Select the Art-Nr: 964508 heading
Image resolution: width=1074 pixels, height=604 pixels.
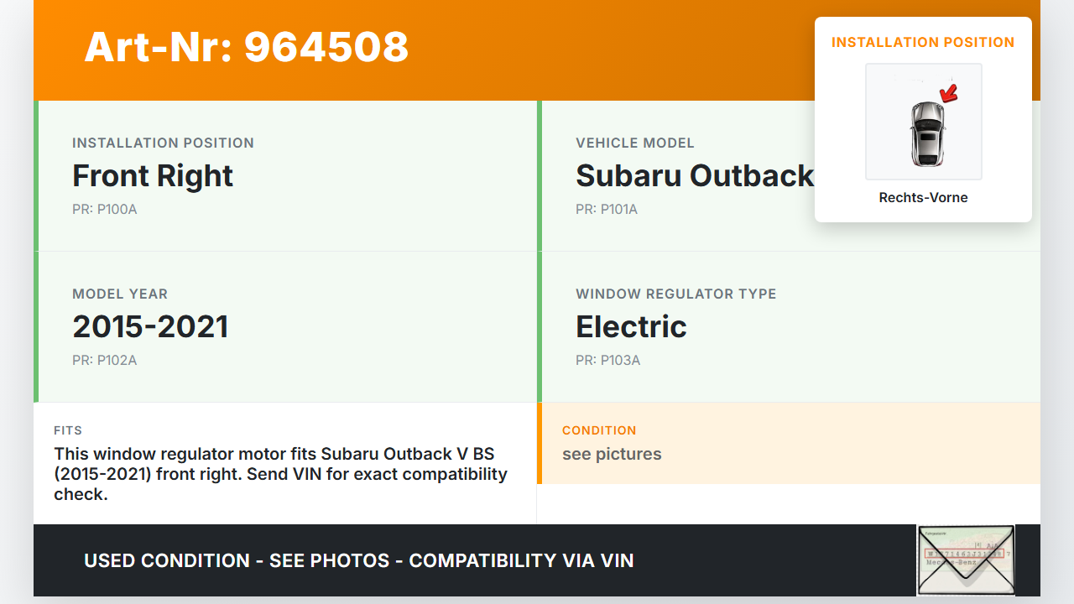(247, 47)
